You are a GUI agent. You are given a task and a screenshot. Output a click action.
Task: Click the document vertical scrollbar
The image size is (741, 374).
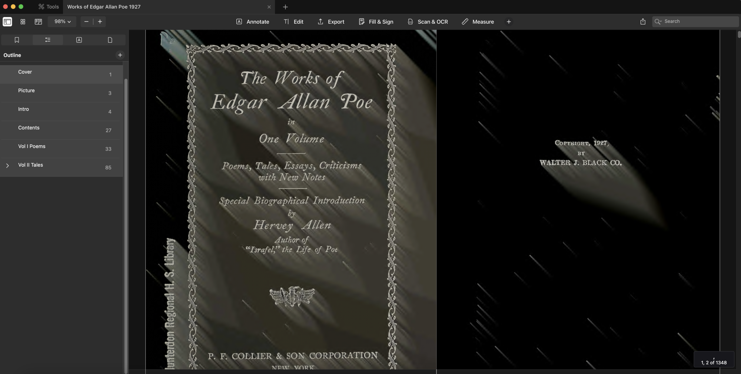pyautogui.click(x=739, y=34)
